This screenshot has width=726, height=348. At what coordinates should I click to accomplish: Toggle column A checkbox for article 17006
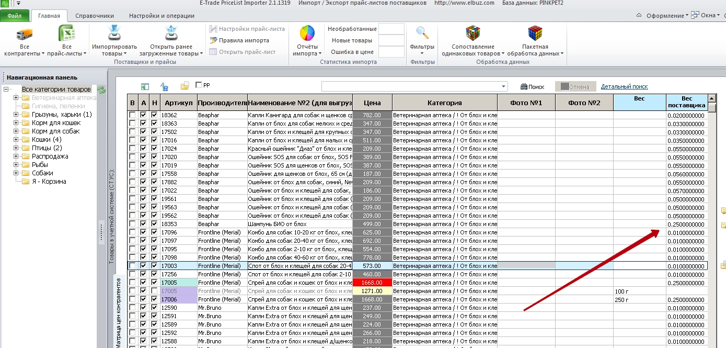coord(144,299)
